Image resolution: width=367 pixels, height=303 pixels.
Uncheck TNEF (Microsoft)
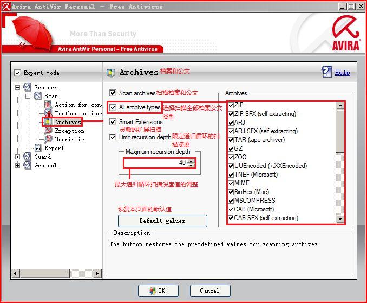(x=231, y=175)
